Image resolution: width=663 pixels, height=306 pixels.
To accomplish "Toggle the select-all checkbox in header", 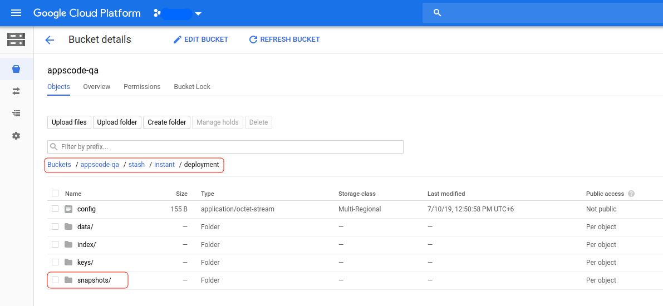I will click(55, 193).
